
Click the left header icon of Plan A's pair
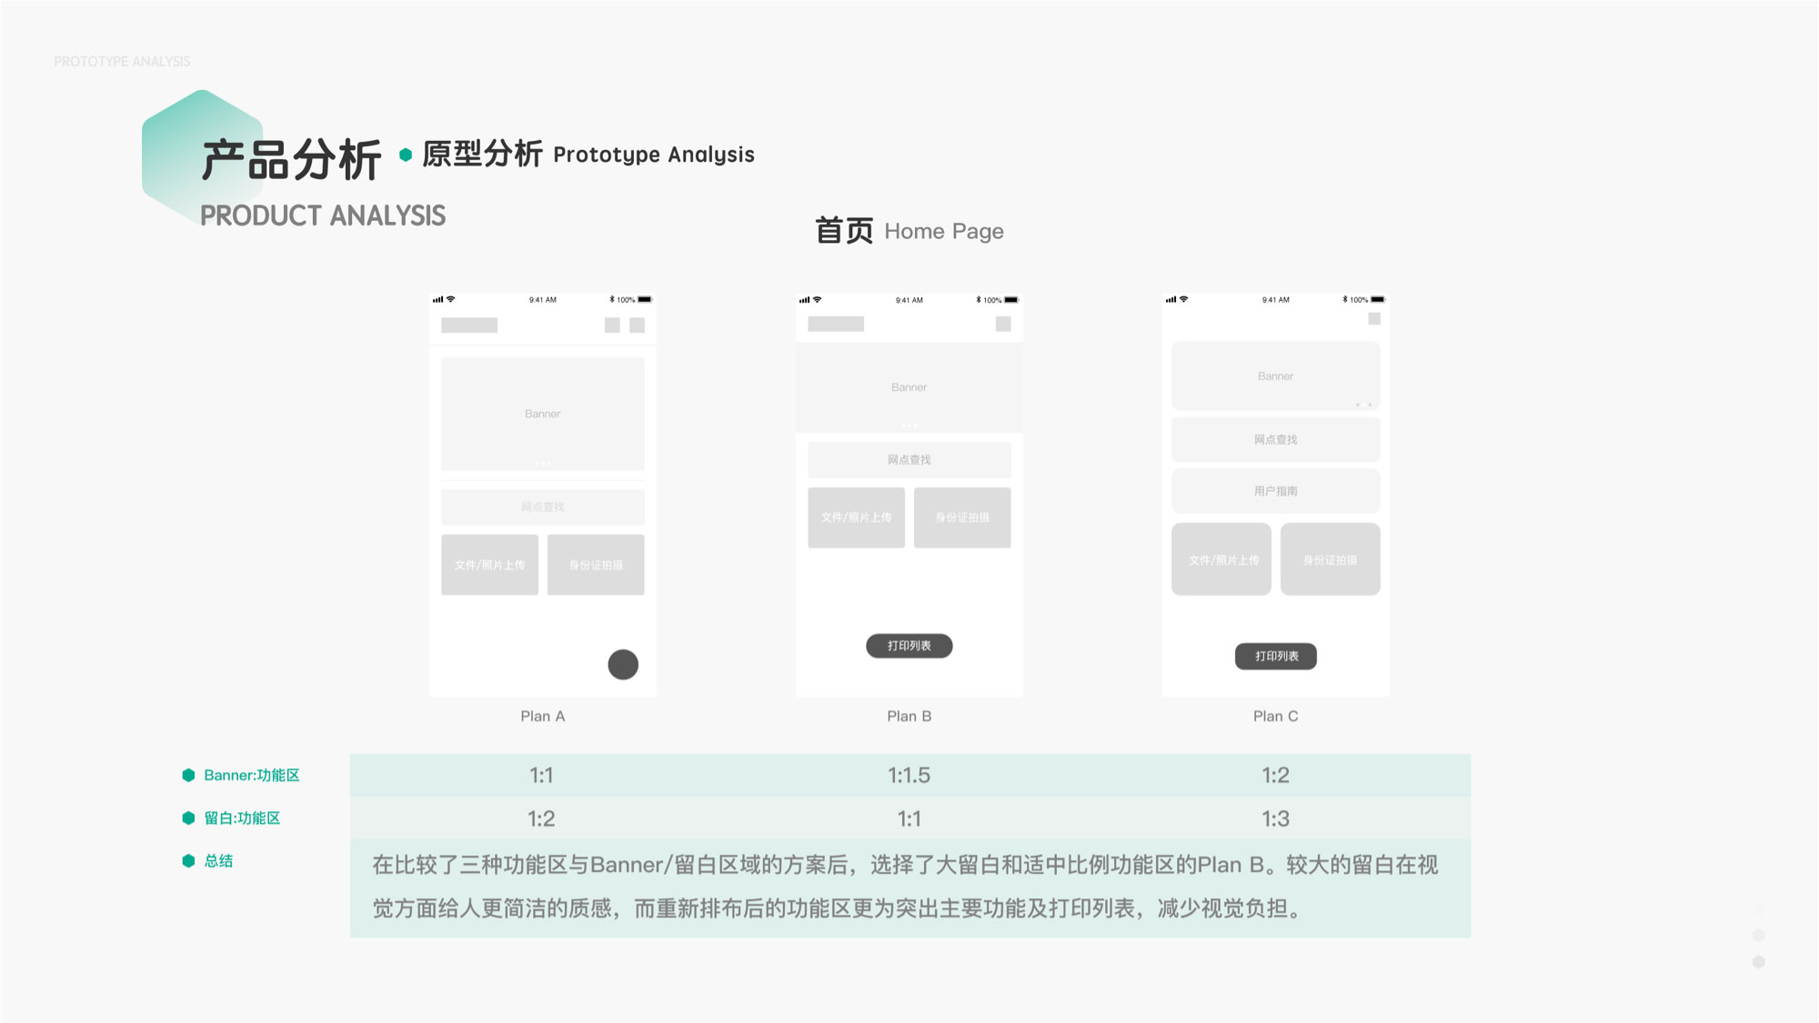coord(612,325)
